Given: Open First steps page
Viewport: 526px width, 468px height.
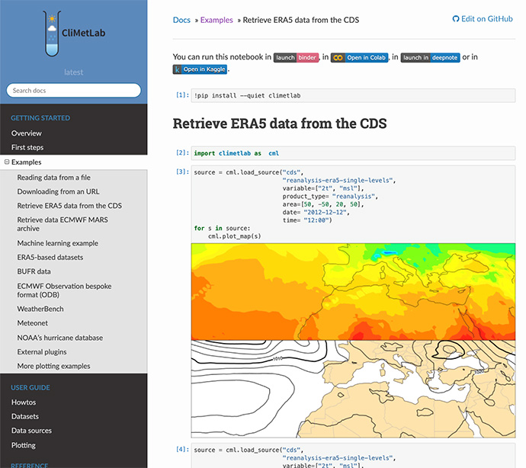Looking at the screenshot, I should click(27, 147).
